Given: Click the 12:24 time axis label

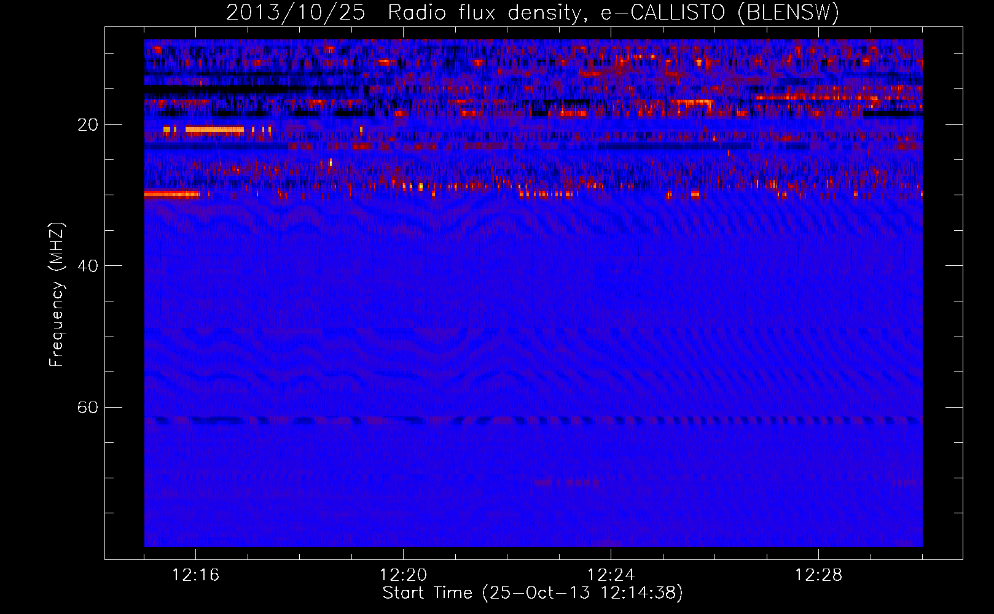Looking at the screenshot, I should [x=611, y=575].
